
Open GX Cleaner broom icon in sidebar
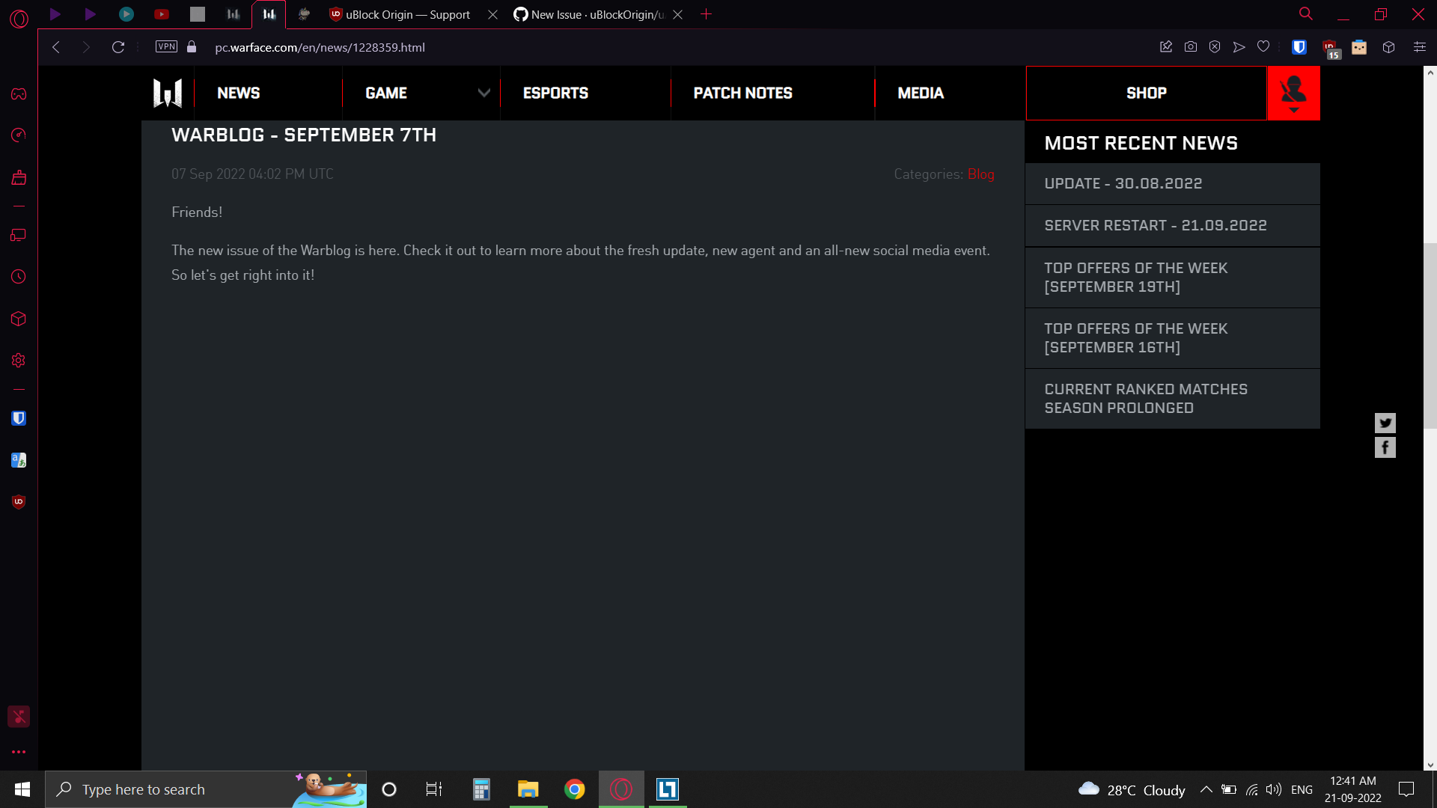click(x=19, y=178)
